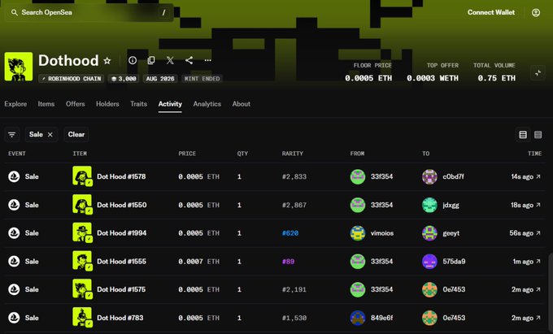Viewport: 553px width, 334px height.
Task: Open the profile account icon
Action: click(536, 13)
